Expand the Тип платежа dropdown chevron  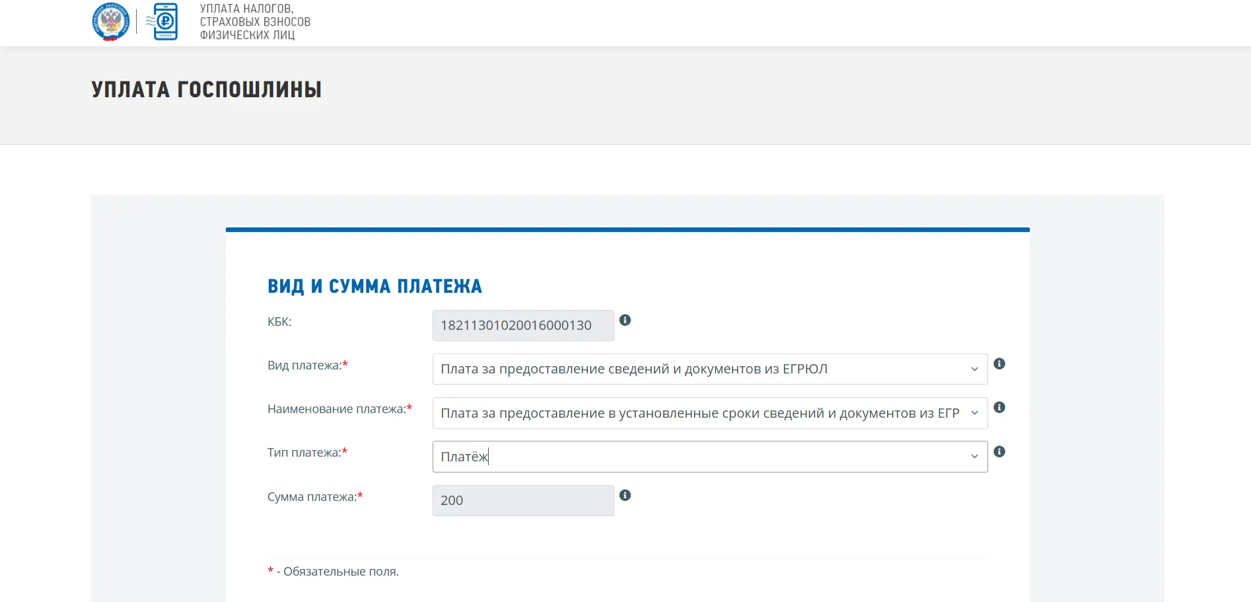974,456
